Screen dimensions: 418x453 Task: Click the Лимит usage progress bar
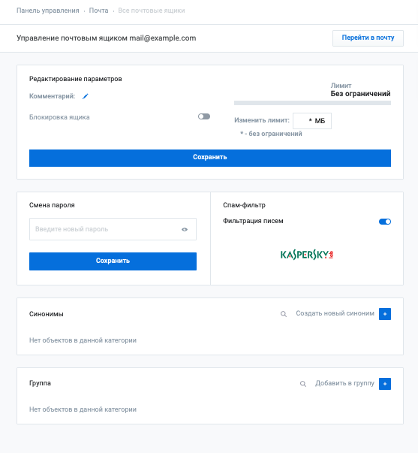point(312,103)
